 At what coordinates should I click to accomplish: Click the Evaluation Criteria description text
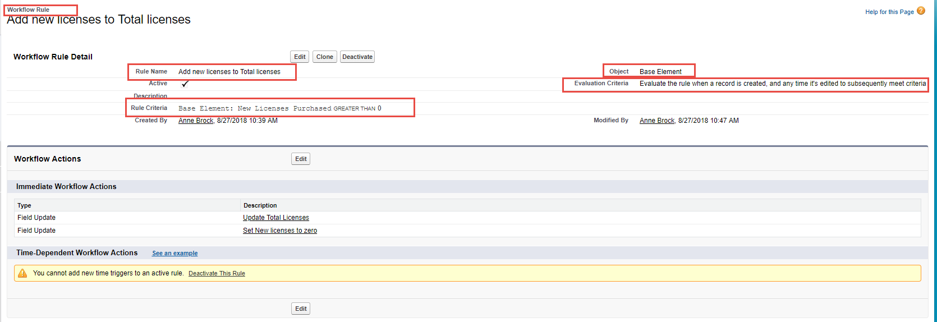pyautogui.click(x=782, y=84)
